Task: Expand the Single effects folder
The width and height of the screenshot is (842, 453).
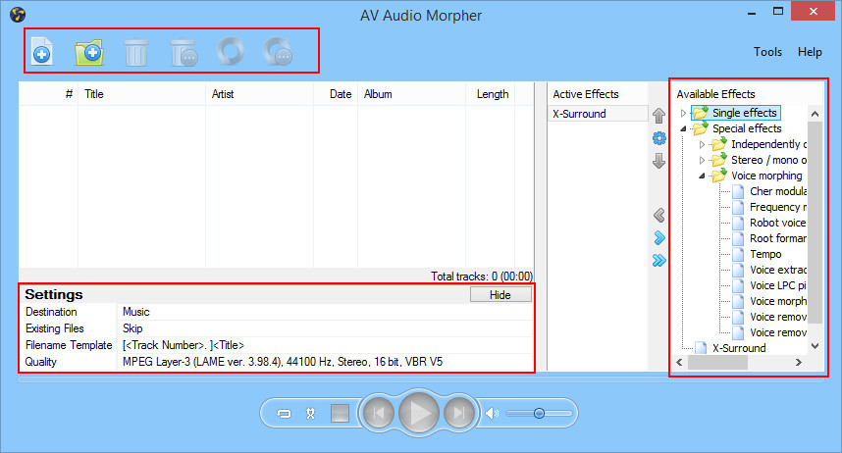Action: (683, 113)
